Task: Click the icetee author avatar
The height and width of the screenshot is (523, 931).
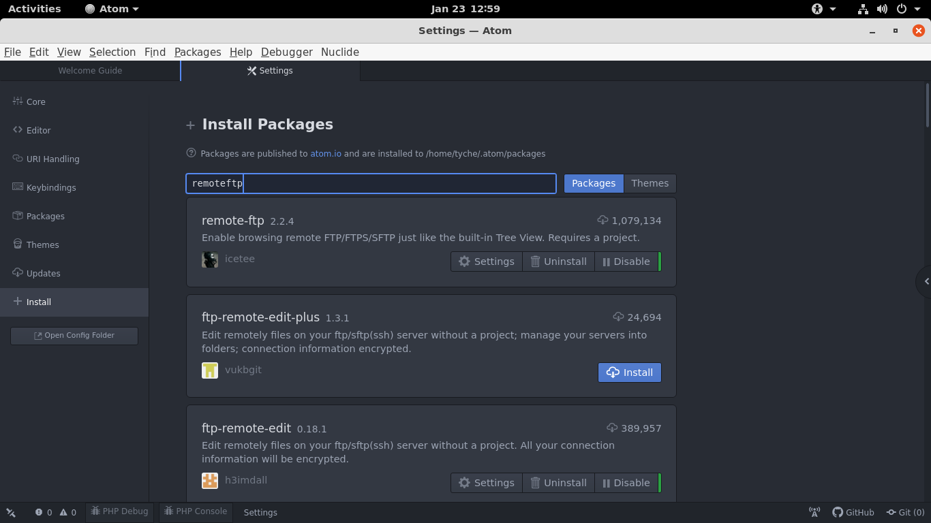Action: (210, 259)
